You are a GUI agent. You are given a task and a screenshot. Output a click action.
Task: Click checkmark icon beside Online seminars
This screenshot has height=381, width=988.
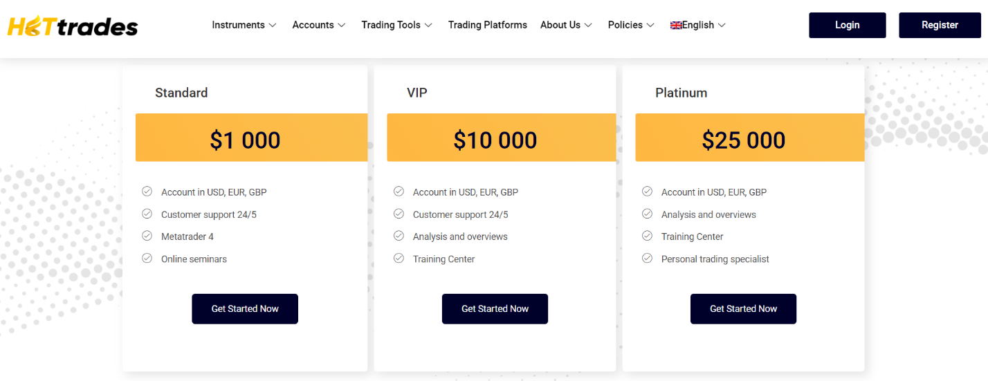[x=147, y=258]
